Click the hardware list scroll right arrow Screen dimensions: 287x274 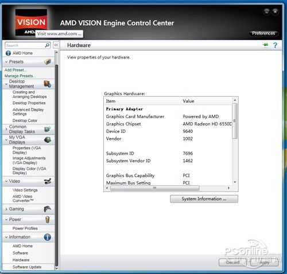point(228,188)
